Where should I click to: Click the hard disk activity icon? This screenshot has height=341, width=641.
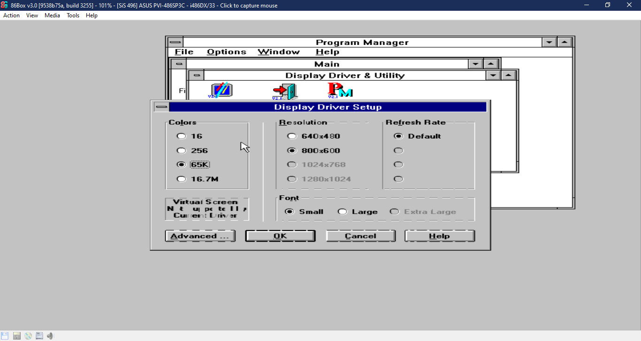39,335
